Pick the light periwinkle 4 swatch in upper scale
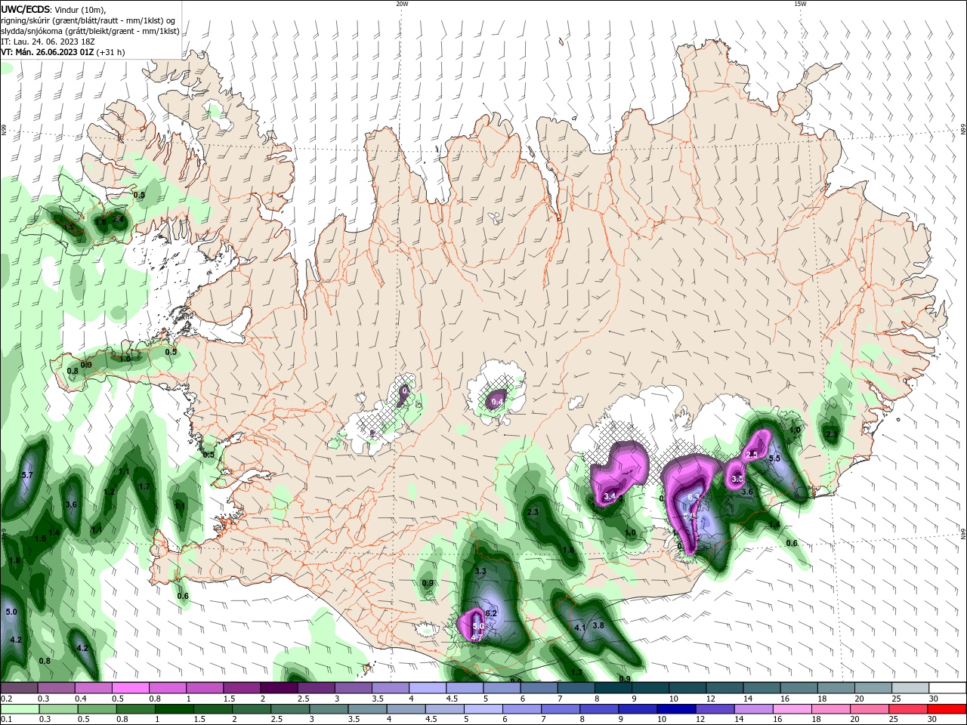 [427, 688]
